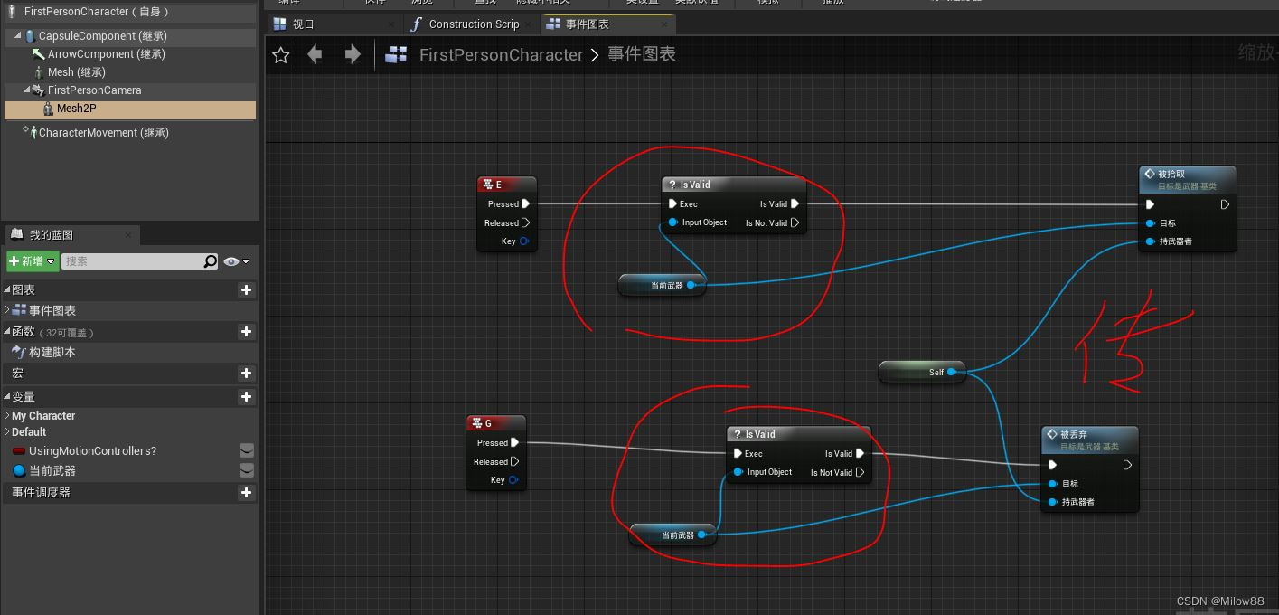This screenshot has width=1279, height=615.
Task: Collapse the 图表 section
Action: (x=7, y=290)
